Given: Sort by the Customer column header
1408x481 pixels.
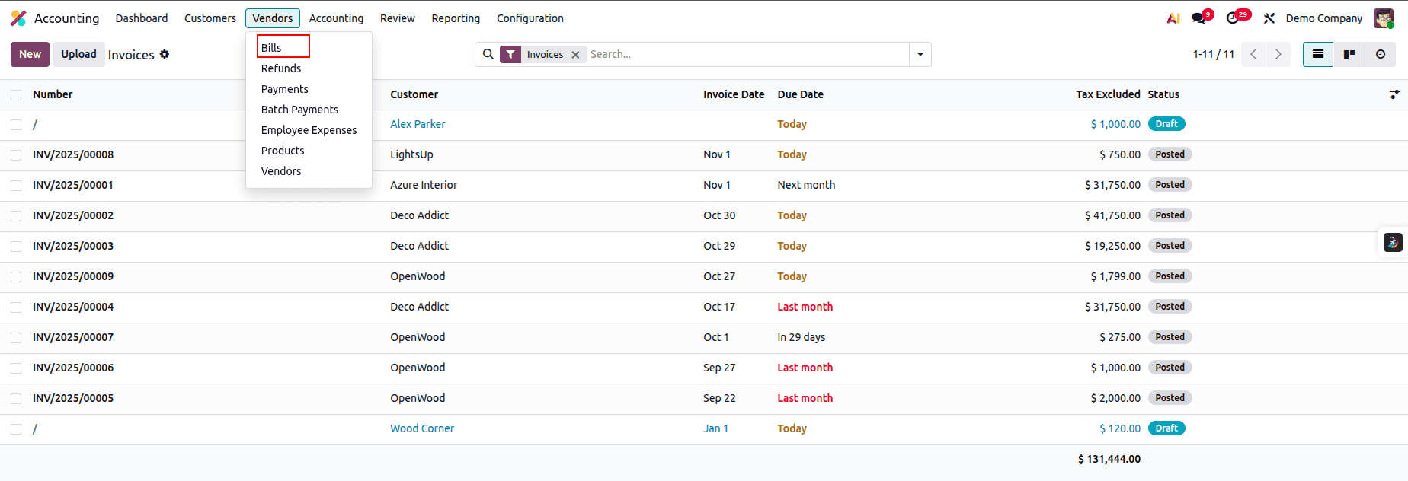Looking at the screenshot, I should pos(414,94).
